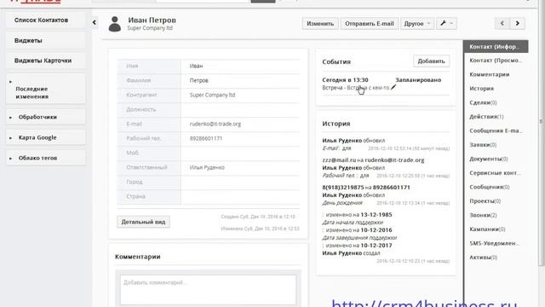Screen dimensions: 545x307
Task: Click responsible person Илья Руденко value
Action: click(207, 167)
